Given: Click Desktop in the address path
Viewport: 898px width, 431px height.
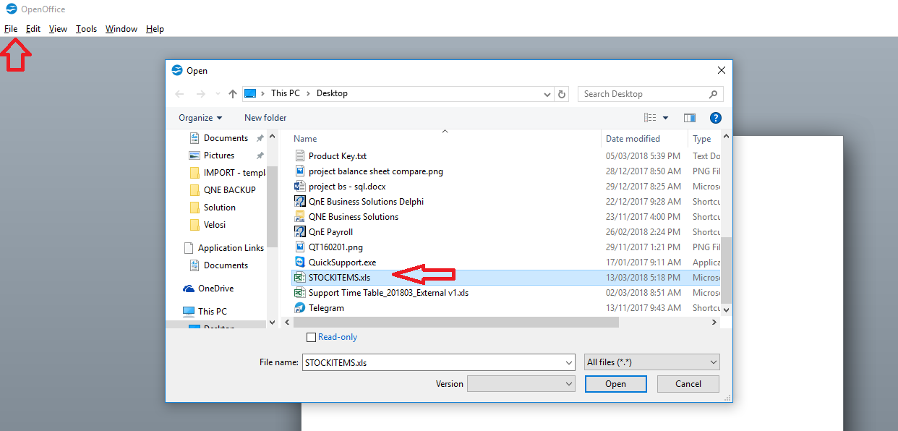Looking at the screenshot, I should pyautogui.click(x=332, y=94).
